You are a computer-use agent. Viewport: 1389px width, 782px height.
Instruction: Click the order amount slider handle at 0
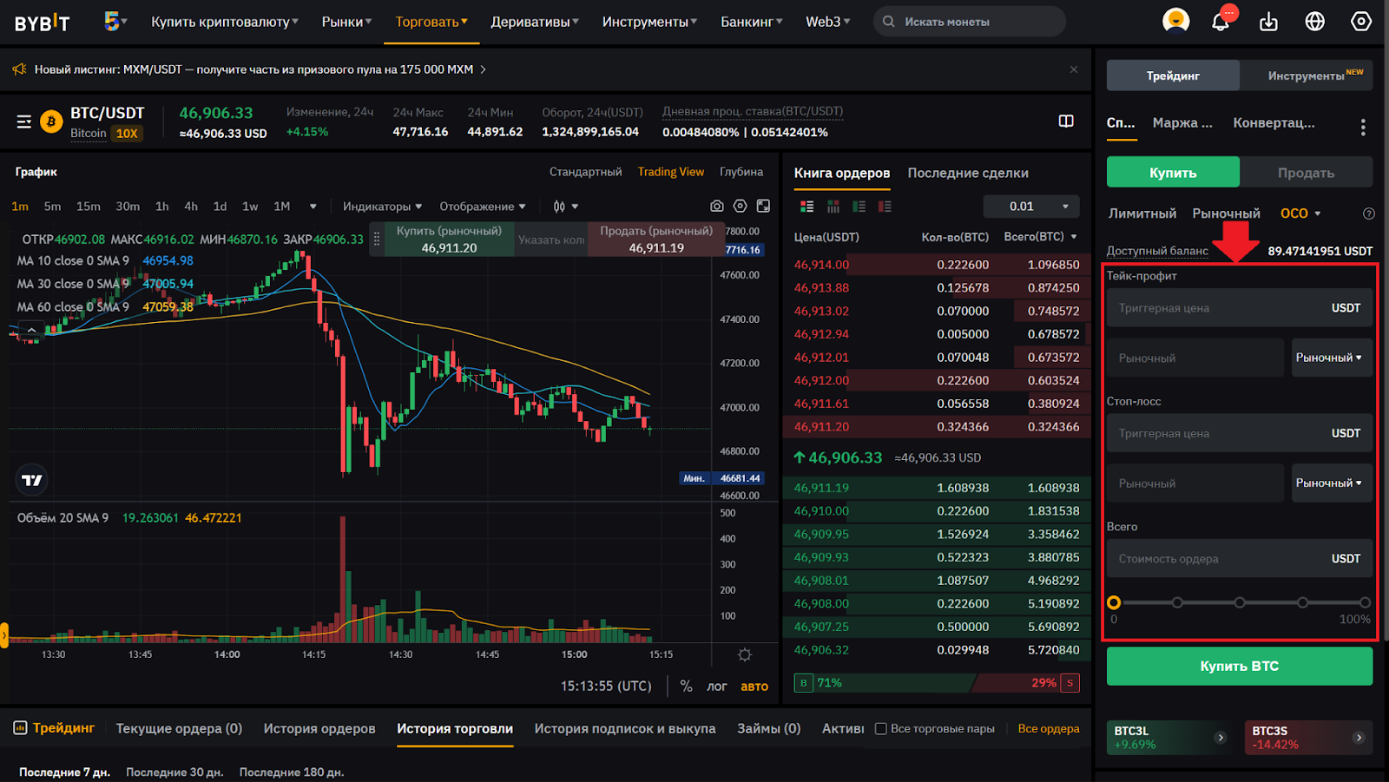coord(1114,602)
